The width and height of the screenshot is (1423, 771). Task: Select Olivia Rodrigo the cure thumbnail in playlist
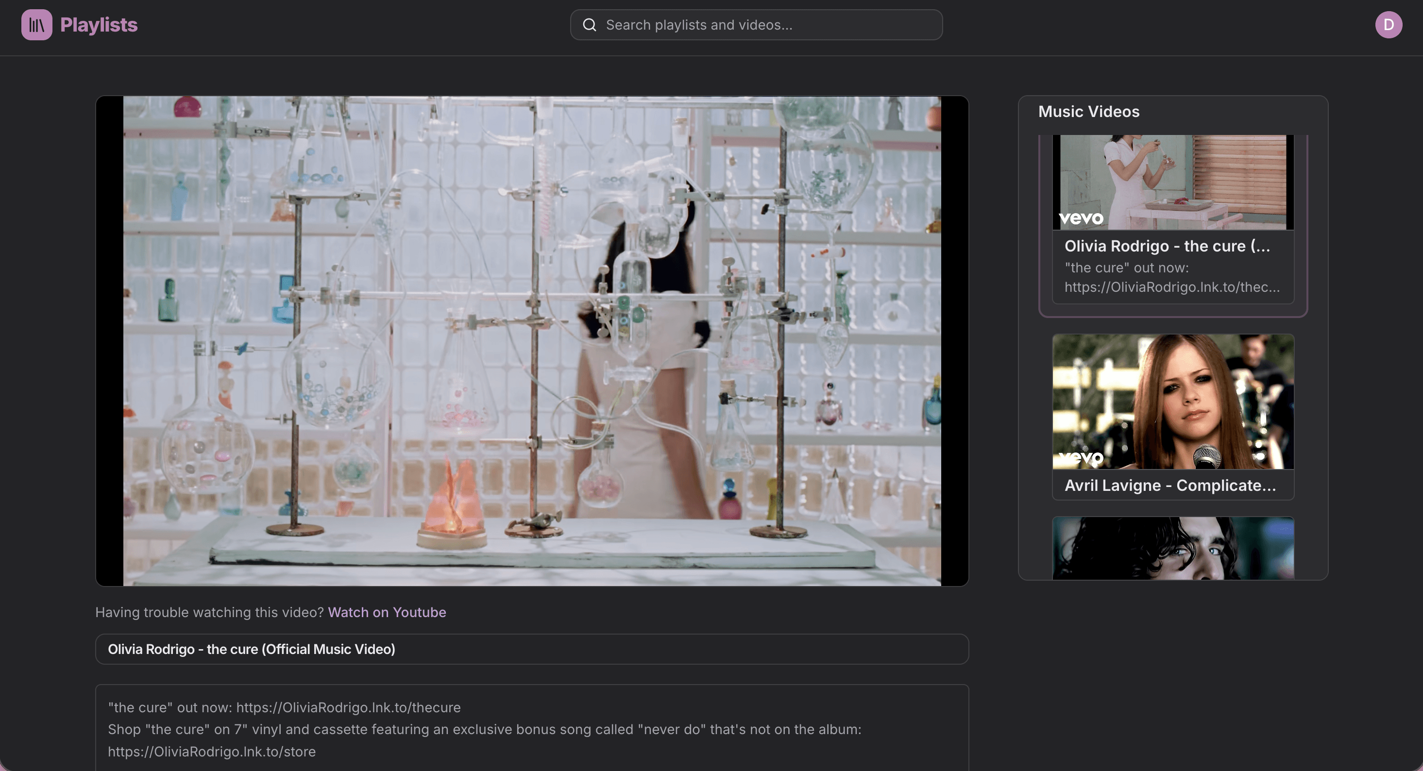(x=1173, y=182)
